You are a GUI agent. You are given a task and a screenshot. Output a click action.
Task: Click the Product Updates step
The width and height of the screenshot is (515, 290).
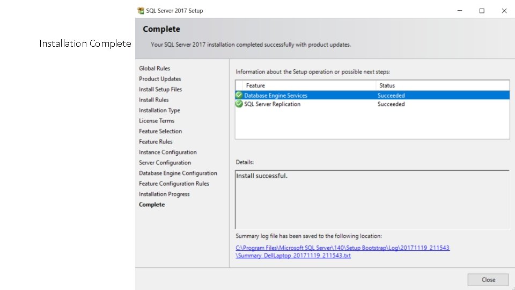pos(160,79)
